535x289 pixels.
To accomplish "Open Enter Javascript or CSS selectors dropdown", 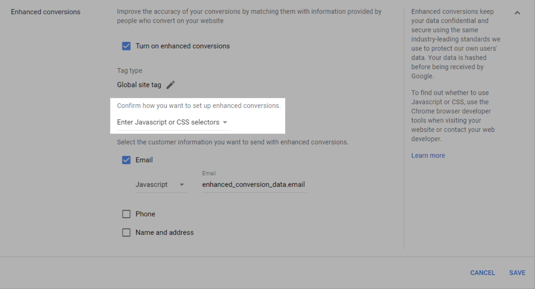I will click(x=172, y=122).
